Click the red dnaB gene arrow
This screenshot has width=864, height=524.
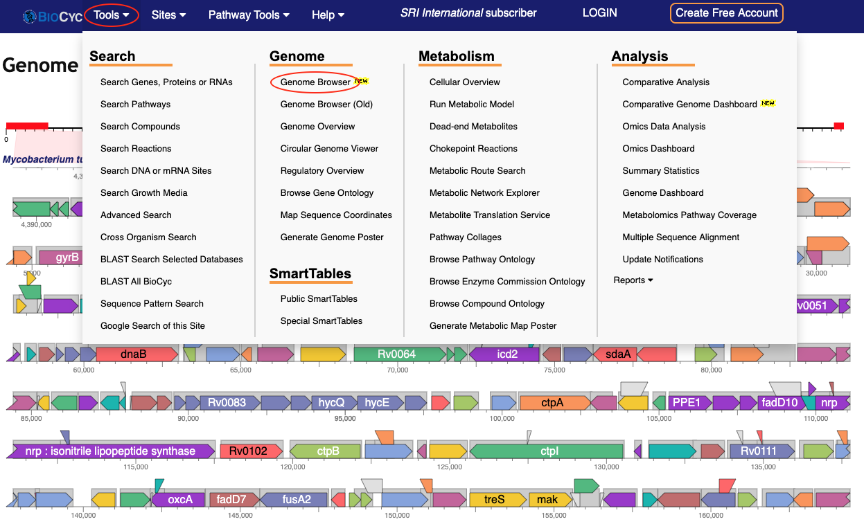pyautogui.click(x=134, y=354)
